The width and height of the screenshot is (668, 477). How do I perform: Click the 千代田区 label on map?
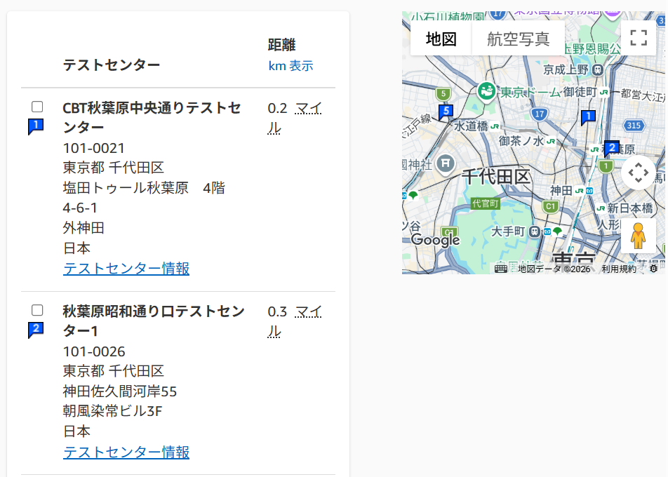pyautogui.click(x=496, y=176)
